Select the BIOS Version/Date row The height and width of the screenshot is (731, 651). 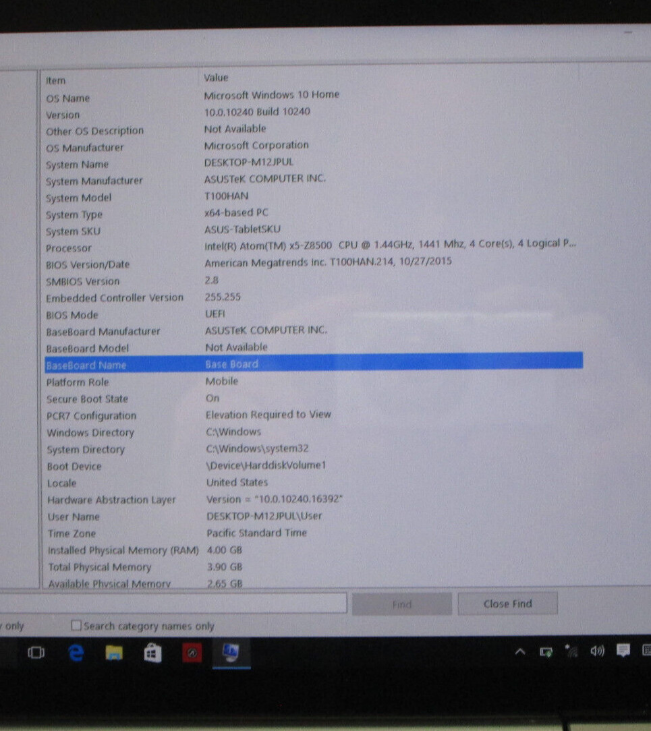tap(312, 263)
